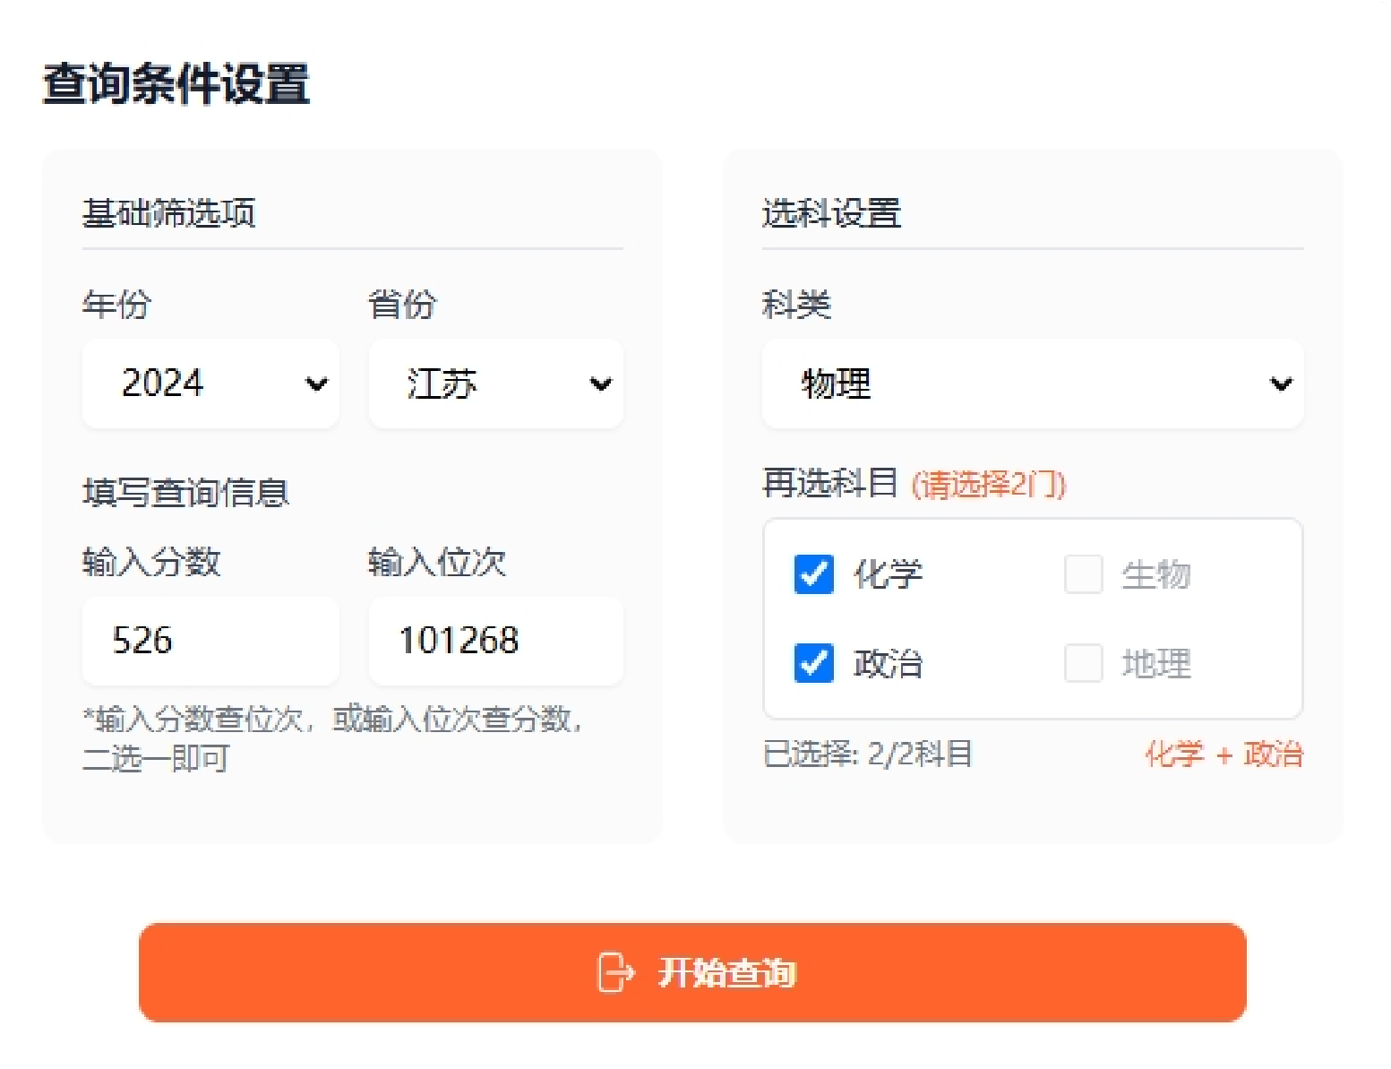Click the 科类 field label
Screen dimensions: 1391x1069
[796, 305]
